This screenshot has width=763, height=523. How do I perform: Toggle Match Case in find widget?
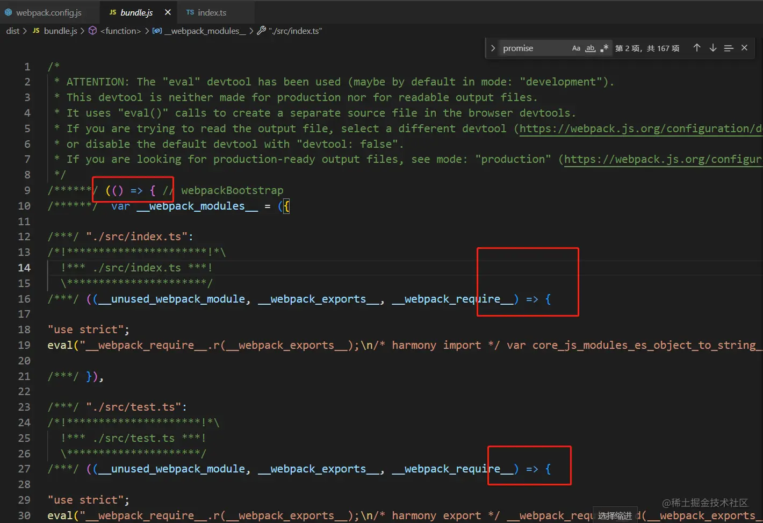pos(576,48)
